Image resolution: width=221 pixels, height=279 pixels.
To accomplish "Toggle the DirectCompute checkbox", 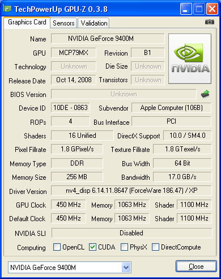I will point(155,247).
